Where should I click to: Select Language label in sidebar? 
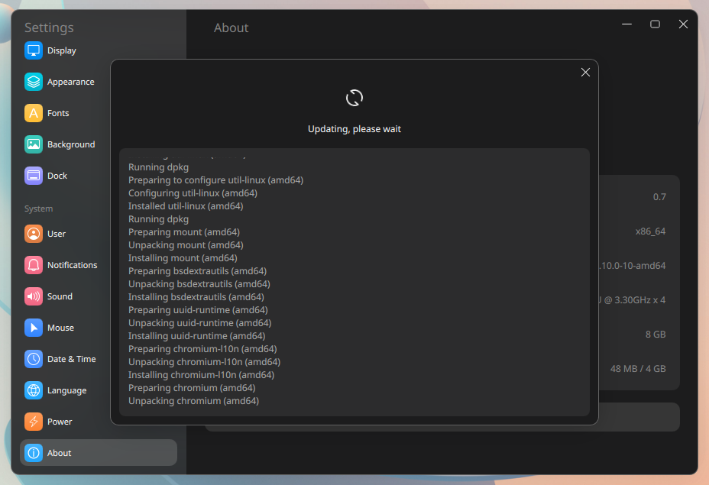(x=67, y=390)
